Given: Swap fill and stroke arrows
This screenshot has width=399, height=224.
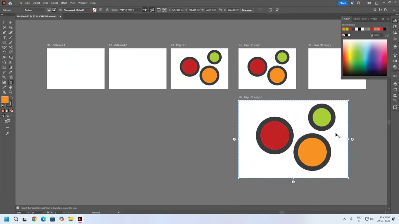Looking at the screenshot, I should [12, 98].
